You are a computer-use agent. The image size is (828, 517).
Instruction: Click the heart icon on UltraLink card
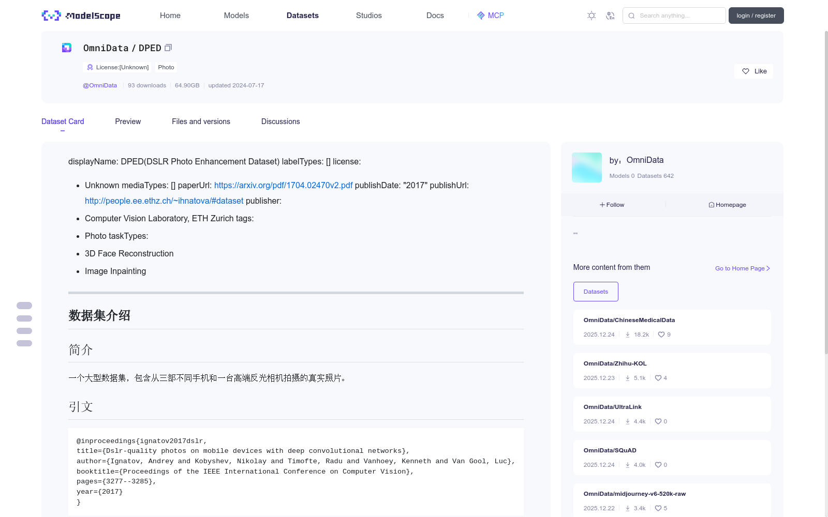point(658,421)
